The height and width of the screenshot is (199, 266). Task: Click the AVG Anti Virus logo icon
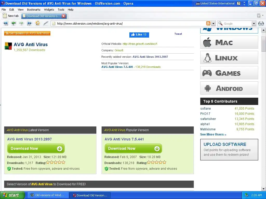click(x=8, y=46)
